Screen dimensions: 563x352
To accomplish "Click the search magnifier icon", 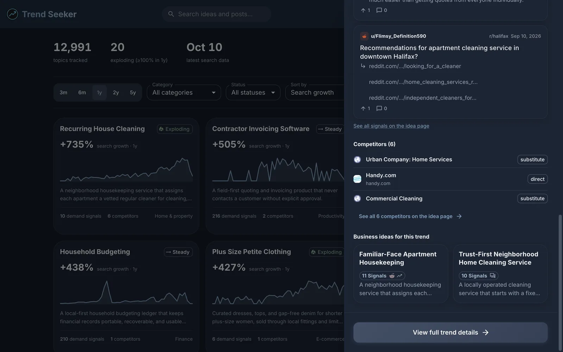I will click(x=171, y=14).
